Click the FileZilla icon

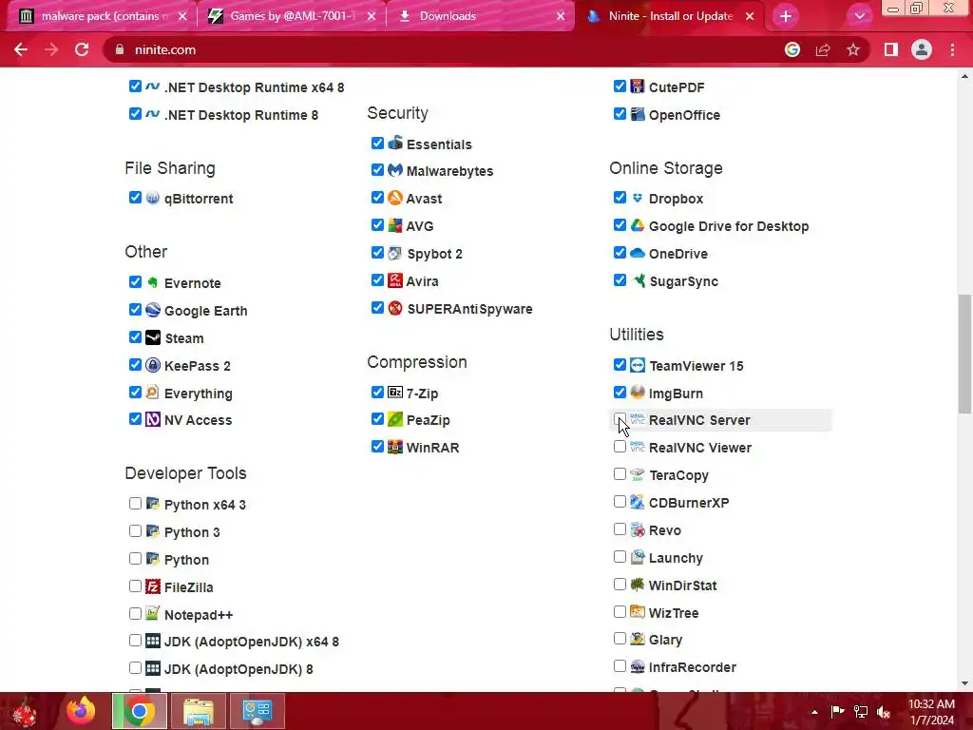coord(153,586)
